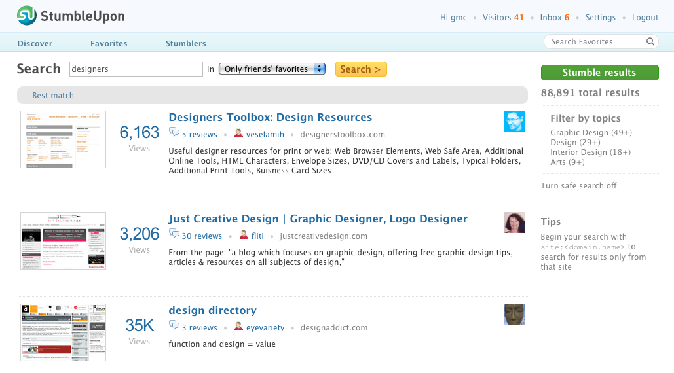Click the reviews bubble icon for Just Creative Design

(x=174, y=235)
